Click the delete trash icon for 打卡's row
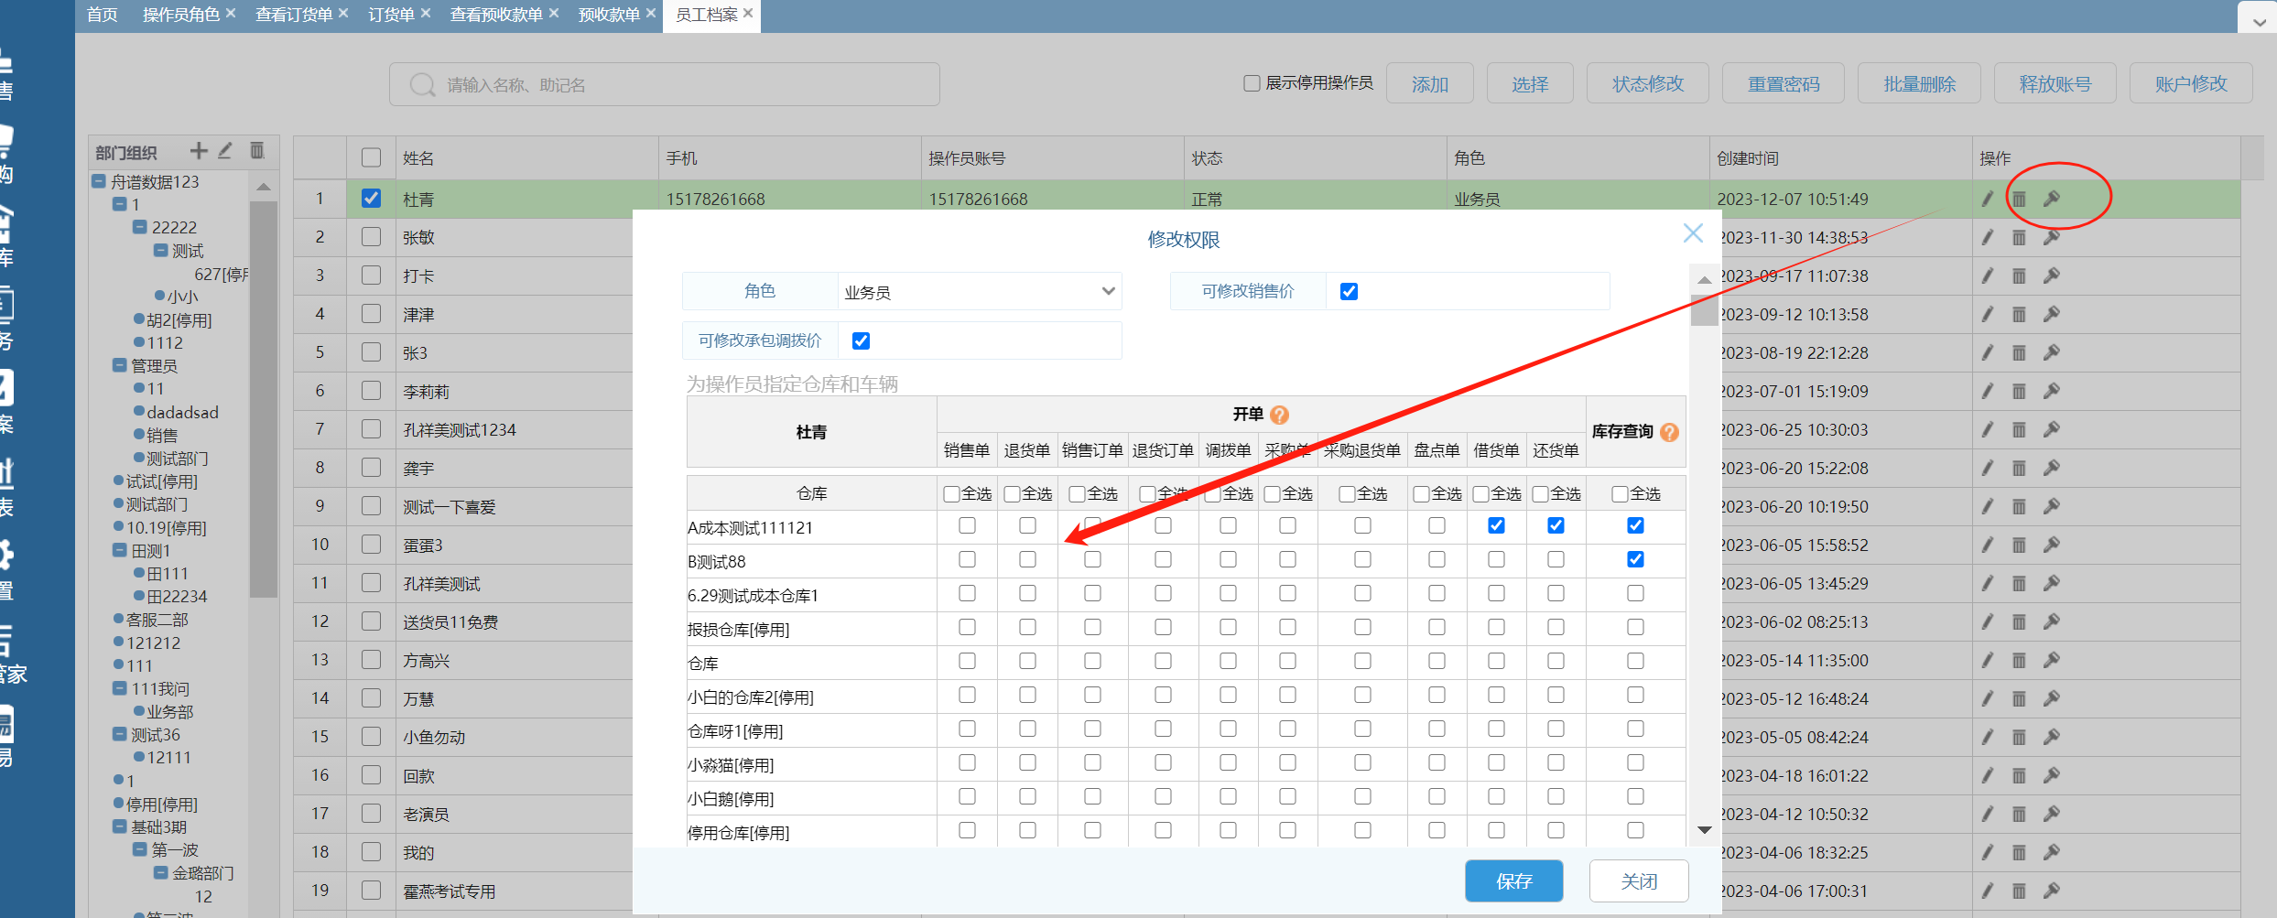The height and width of the screenshot is (918, 2277). pyautogui.click(x=2019, y=276)
